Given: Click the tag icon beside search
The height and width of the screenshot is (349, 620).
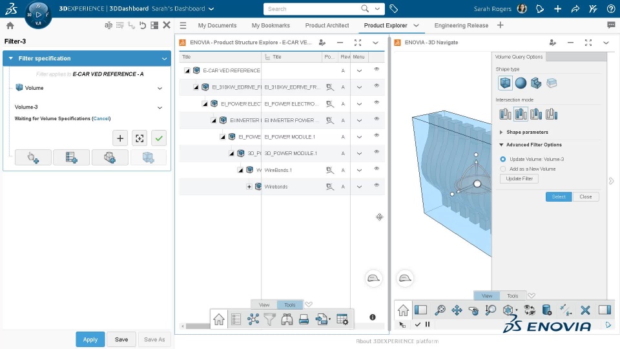Looking at the screenshot, I should pos(393,8).
